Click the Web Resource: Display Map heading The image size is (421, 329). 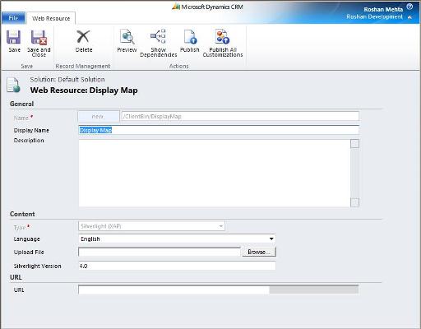point(84,90)
